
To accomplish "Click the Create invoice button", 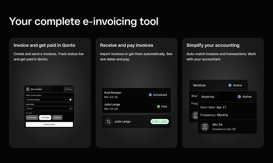I will [x=49, y=125].
